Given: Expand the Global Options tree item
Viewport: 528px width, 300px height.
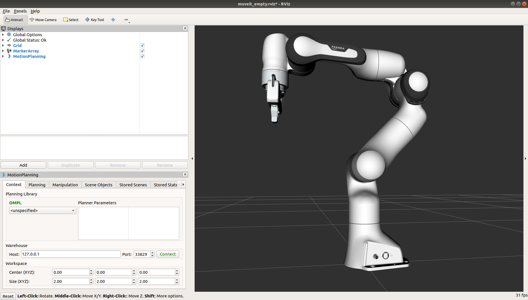Looking at the screenshot, I should pyautogui.click(x=3, y=35).
